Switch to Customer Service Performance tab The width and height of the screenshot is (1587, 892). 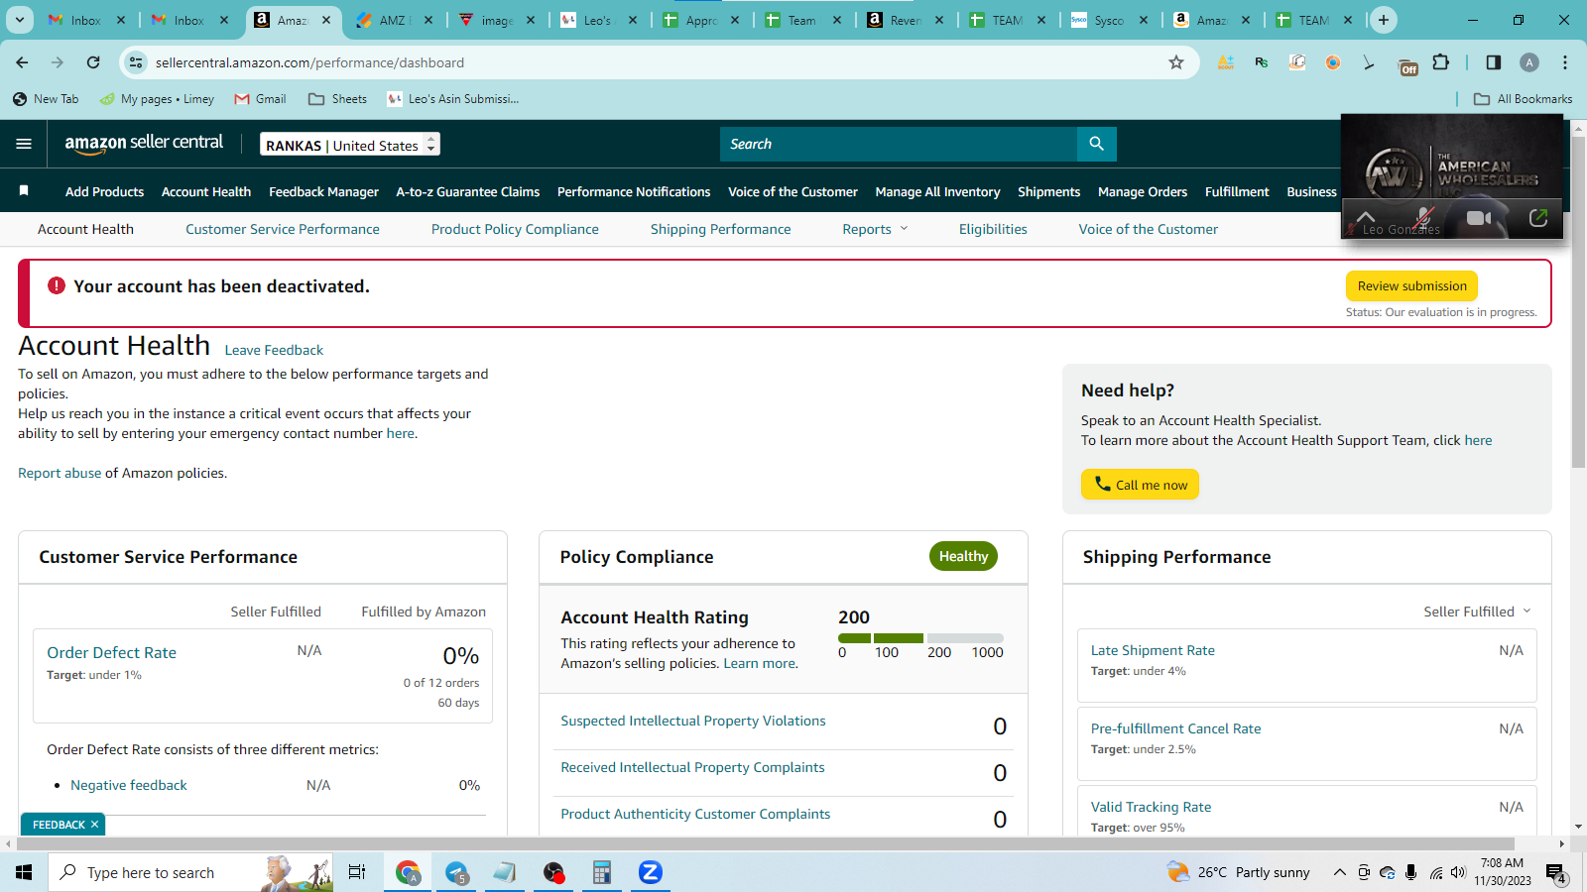[283, 229]
